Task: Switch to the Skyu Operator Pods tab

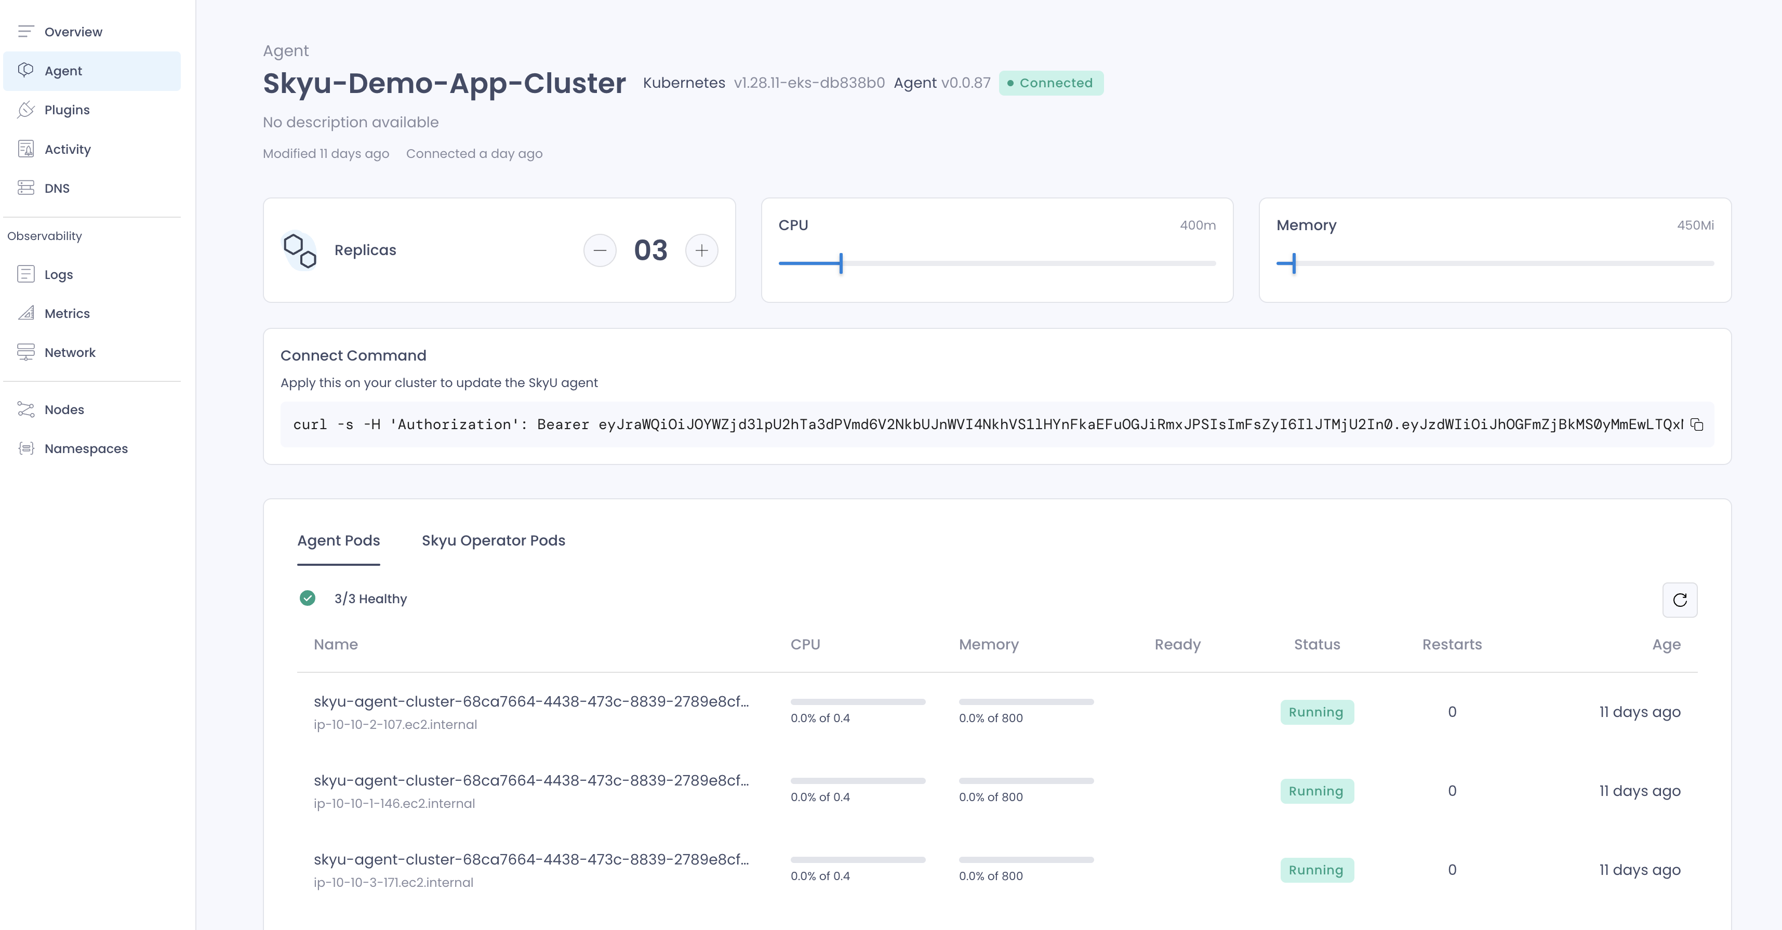Action: point(493,540)
